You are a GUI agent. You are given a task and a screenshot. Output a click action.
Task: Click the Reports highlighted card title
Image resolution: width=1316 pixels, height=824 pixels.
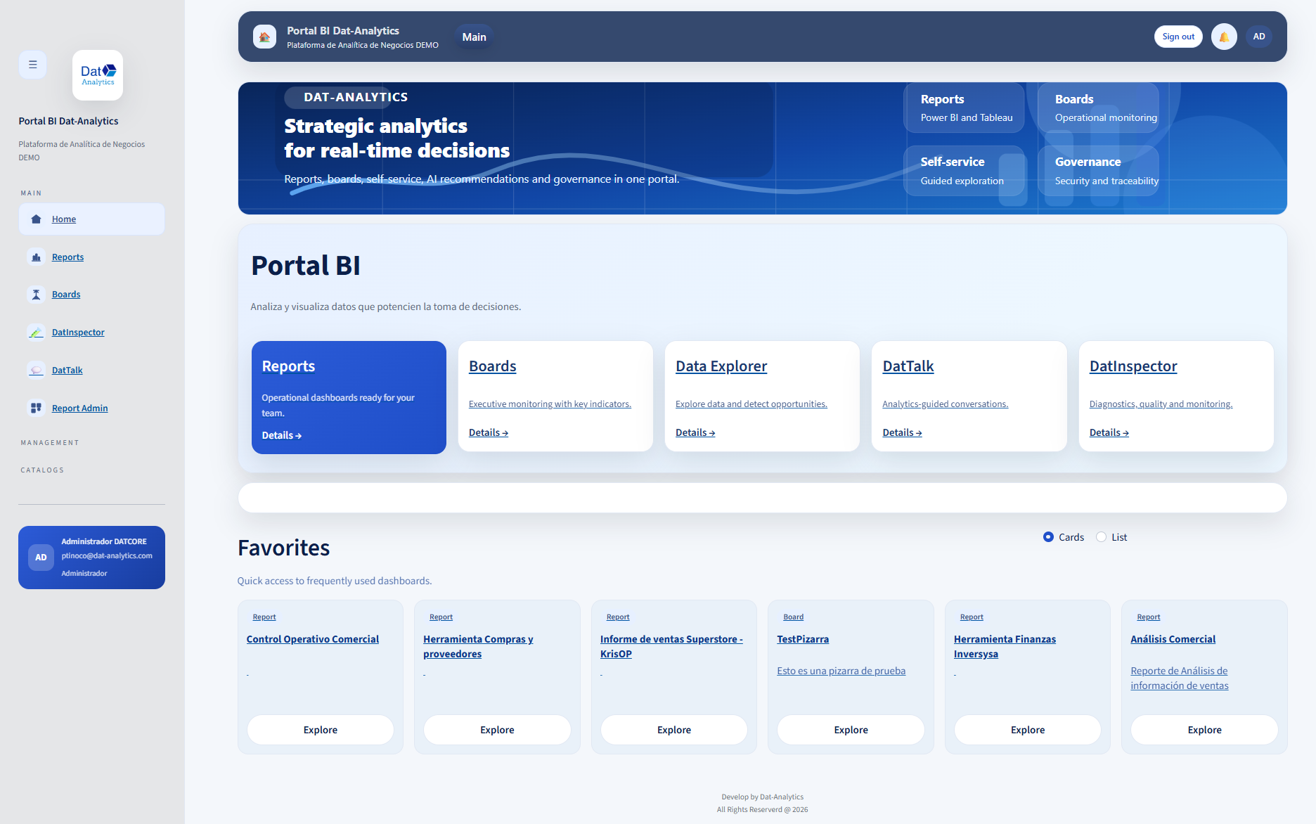tap(288, 366)
